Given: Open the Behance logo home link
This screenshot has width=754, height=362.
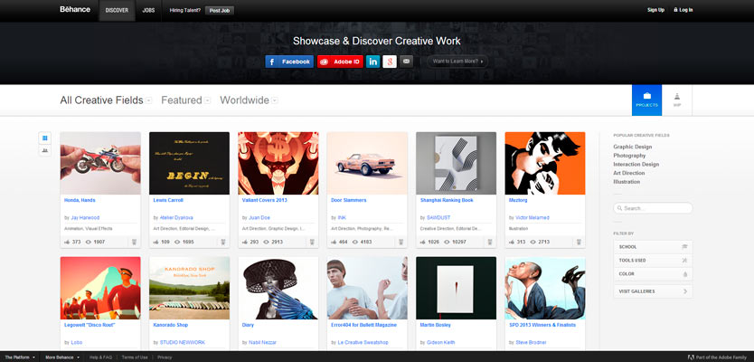Looking at the screenshot, I should (75, 10).
